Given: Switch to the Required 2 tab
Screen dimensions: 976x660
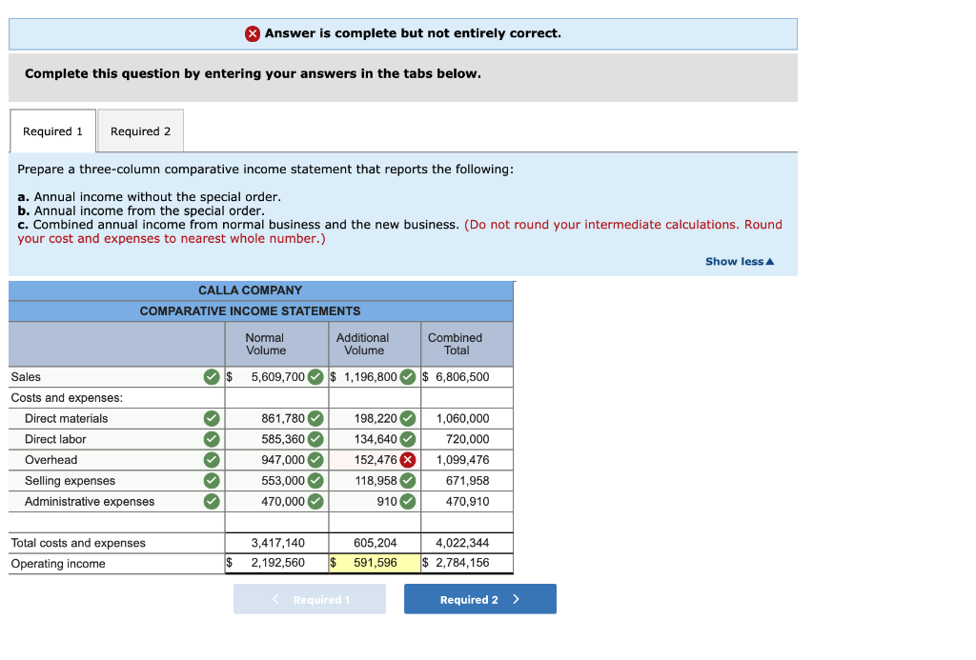Looking at the screenshot, I should click(140, 130).
